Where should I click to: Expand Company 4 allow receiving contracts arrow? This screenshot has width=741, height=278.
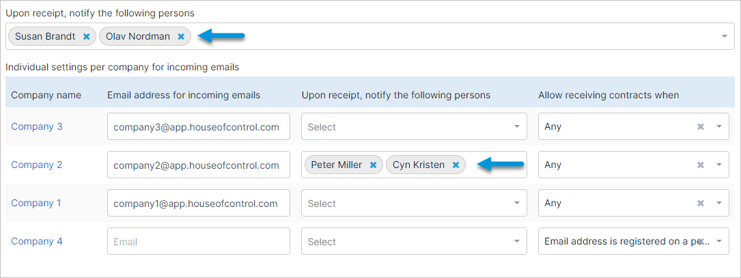718,242
